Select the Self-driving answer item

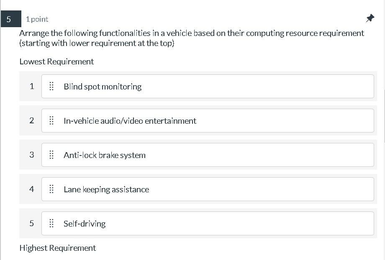pos(208,224)
